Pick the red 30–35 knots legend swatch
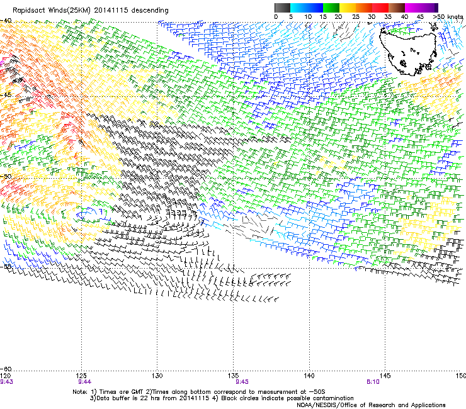 pyautogui.click(x=380, y=8)
